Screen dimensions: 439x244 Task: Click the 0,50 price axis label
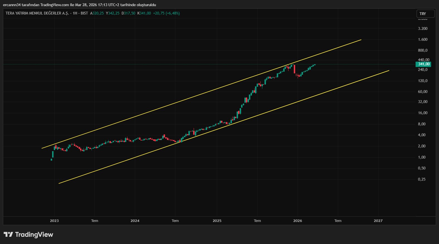click(x=422, y=168)
